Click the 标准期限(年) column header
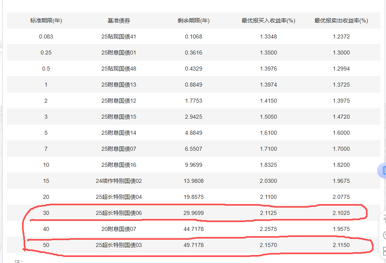This screenshot has height=263, width=386. (46, 21)
